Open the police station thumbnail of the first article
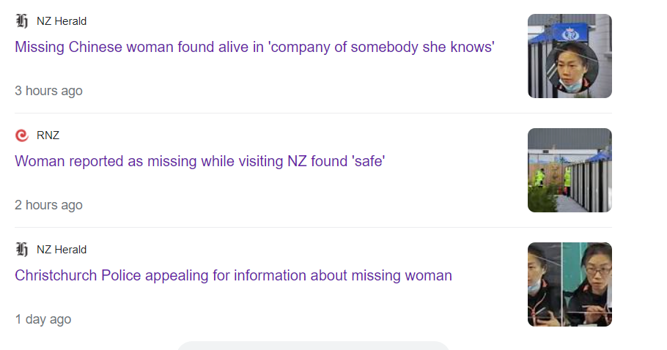This screenshot has width=667, height=350. click(x=570, y=56)
